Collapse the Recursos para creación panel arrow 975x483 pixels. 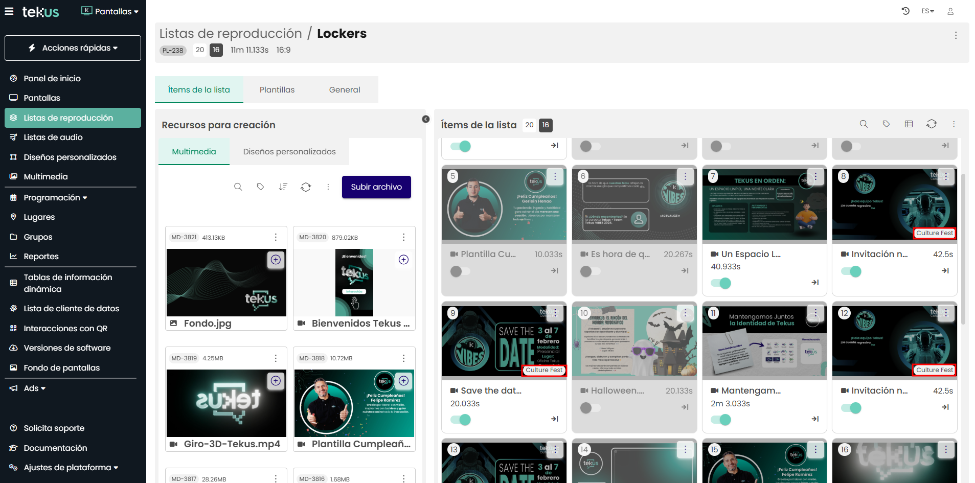425,119
